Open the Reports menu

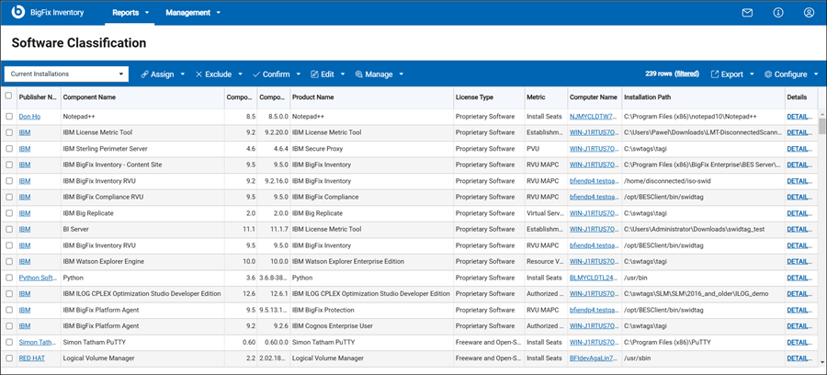(x=130, y=13)
